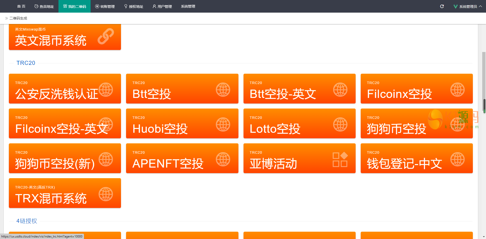Click the Filcoinx空投-英文 card title
The height and width of the screenshot is (239, 486).
[62, 129]
